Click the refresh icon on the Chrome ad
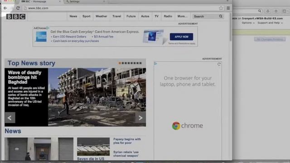The image size is (290, 163). [219, 64]
